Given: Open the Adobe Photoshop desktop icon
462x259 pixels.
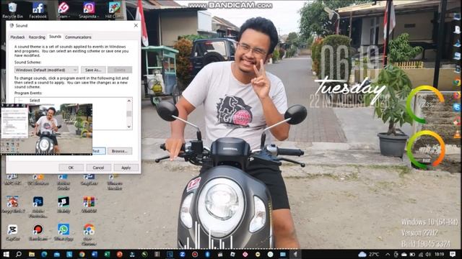Looking at the screenshot, I should pyautogui.click(x=38, y=207).
